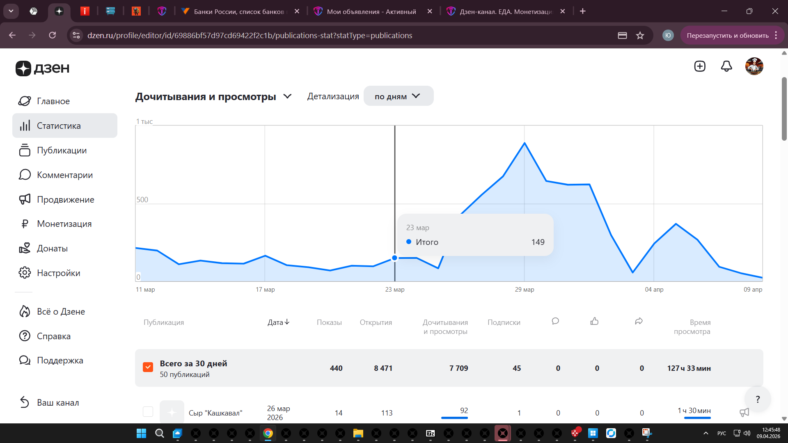Open the browser tab search chevron

(11, 11)
